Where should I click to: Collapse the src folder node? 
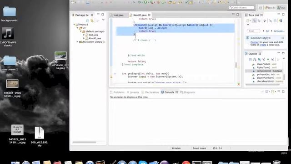pos(78,28)
